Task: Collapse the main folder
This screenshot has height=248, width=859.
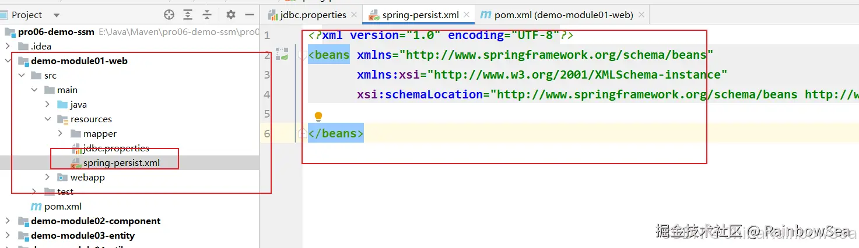Action: coord(35,90)
